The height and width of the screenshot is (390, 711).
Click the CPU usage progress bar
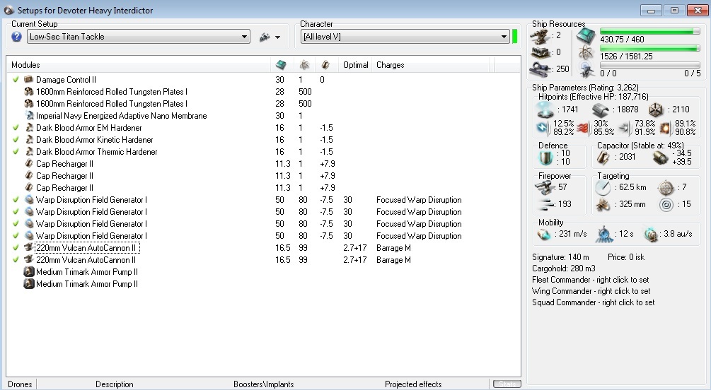[x=649, y=31]
